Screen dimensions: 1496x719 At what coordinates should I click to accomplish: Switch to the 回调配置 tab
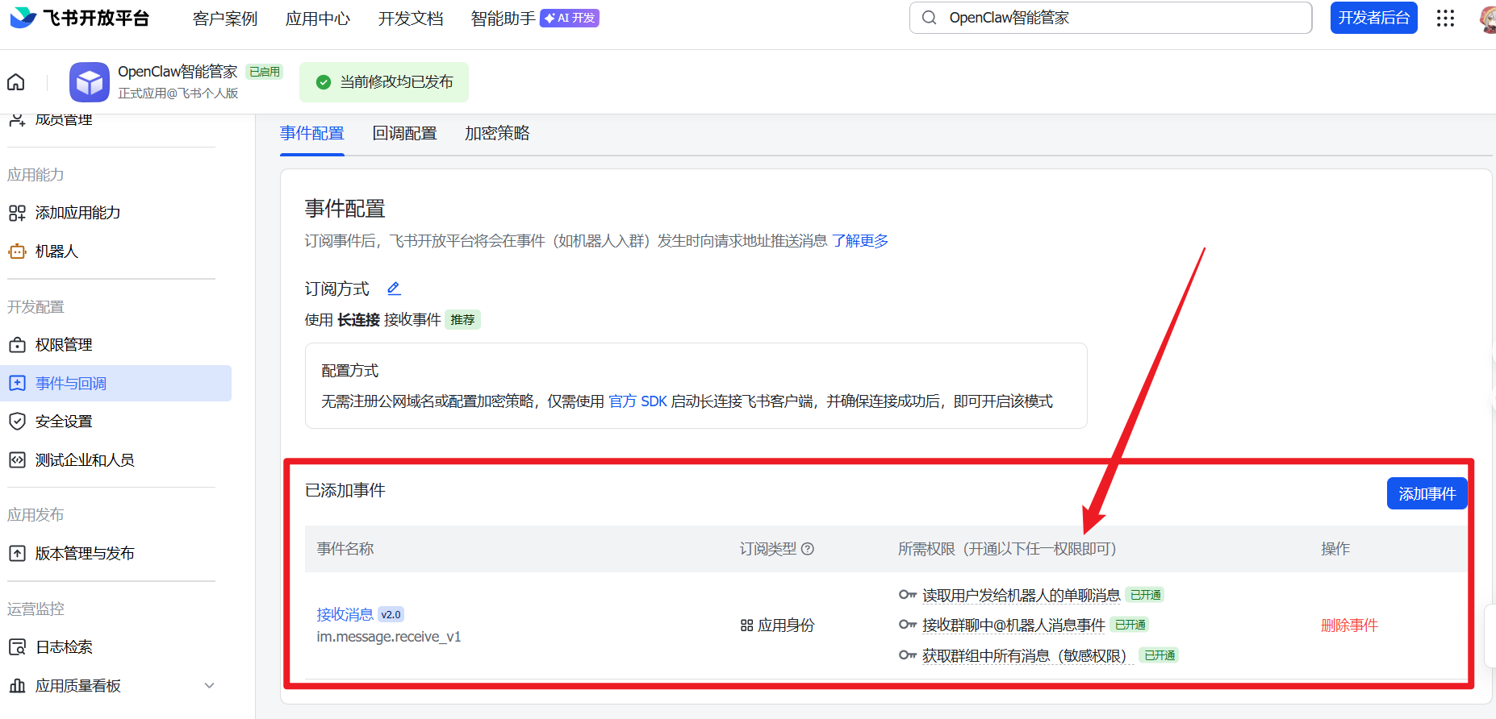click(405, 133)
